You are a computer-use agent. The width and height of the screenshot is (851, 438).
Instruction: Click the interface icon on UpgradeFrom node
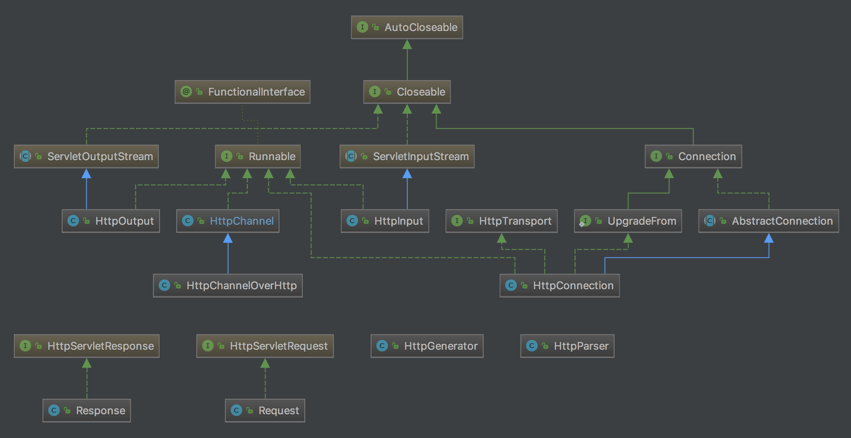[x=585, y=221]
